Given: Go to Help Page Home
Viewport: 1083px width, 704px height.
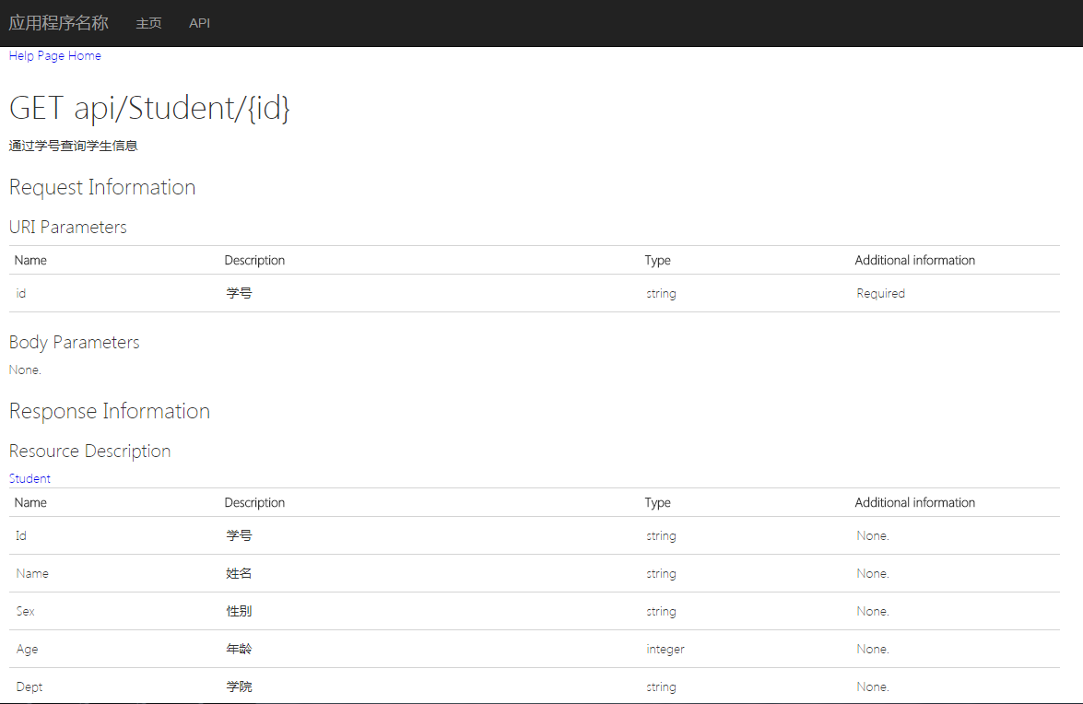Looking at the screenshot, I should 55,55.
